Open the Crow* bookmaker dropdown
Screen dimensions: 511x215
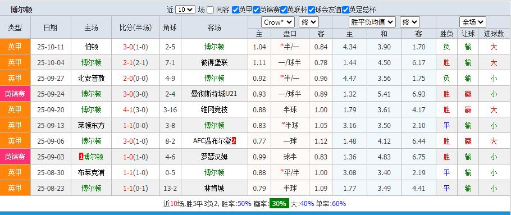point(277,22)
